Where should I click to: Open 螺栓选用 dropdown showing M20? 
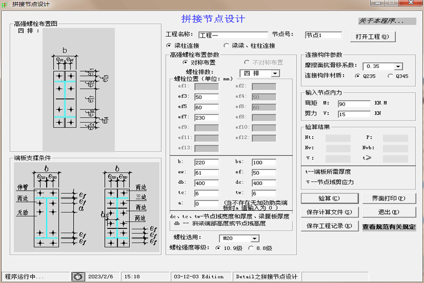tap(254, 238)
